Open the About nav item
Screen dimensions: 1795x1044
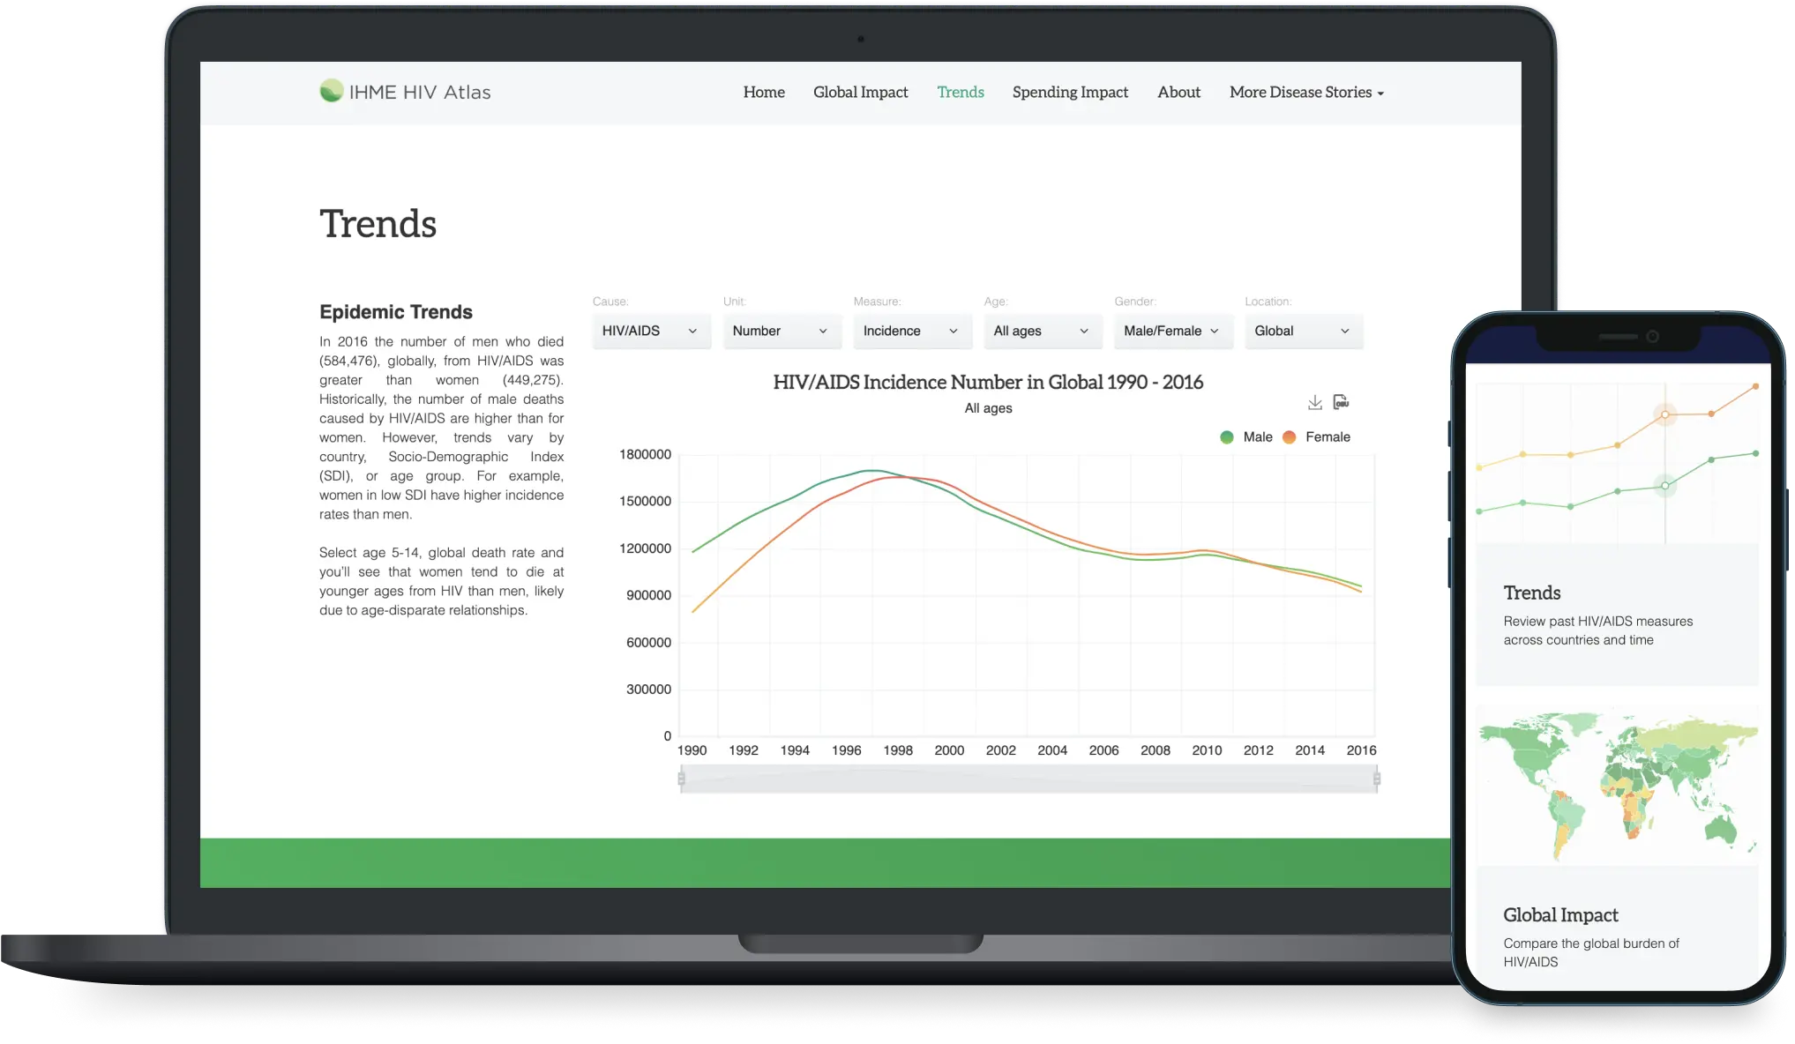(x=1178, y=93)
